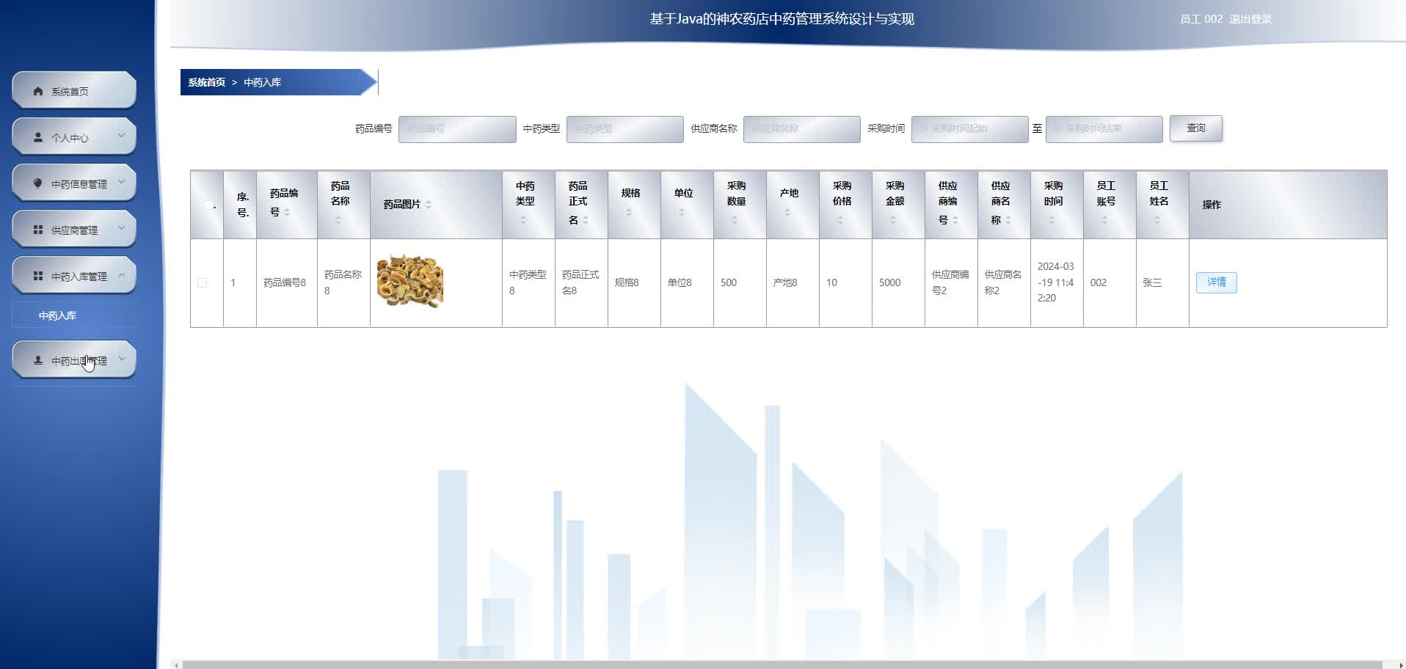Sort by the 采购价格 column arrows
This screenshot has width=1406, height=669.
[x=840, y=220]
